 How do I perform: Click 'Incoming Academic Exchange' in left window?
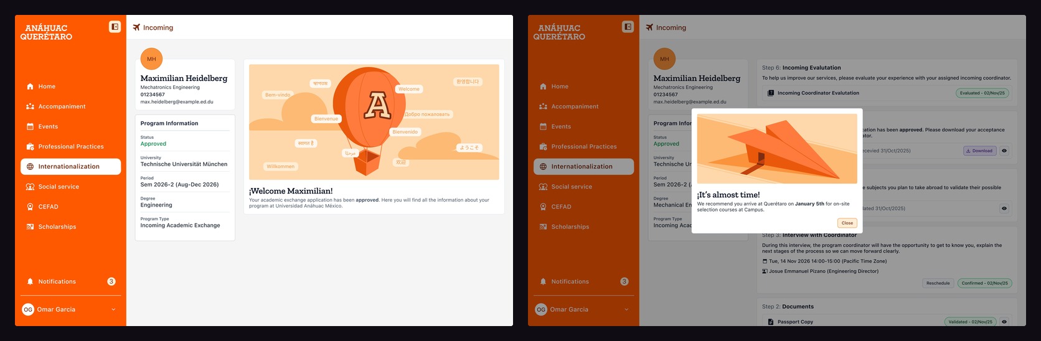(180, 225)
